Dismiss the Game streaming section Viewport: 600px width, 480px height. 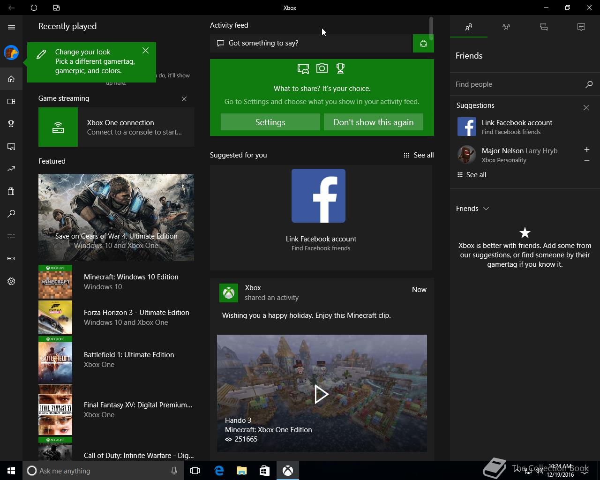pos(184,99)
